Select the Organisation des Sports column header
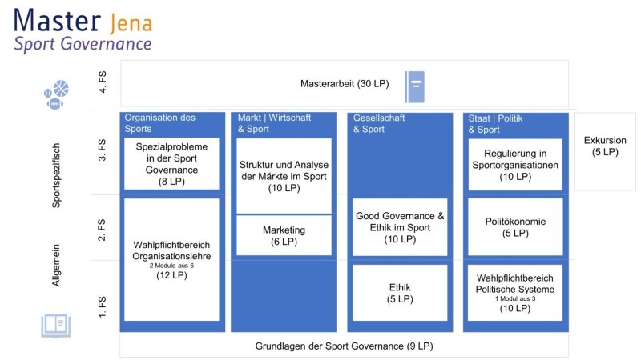 point(160,123)
